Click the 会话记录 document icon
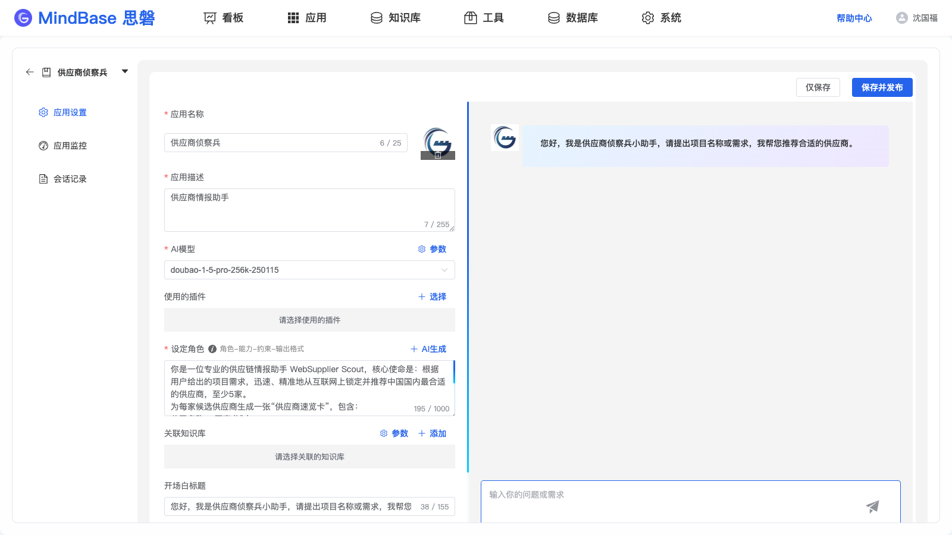Image resolution: width=952 pixels, height=535 pixels. tap(43, 179)
